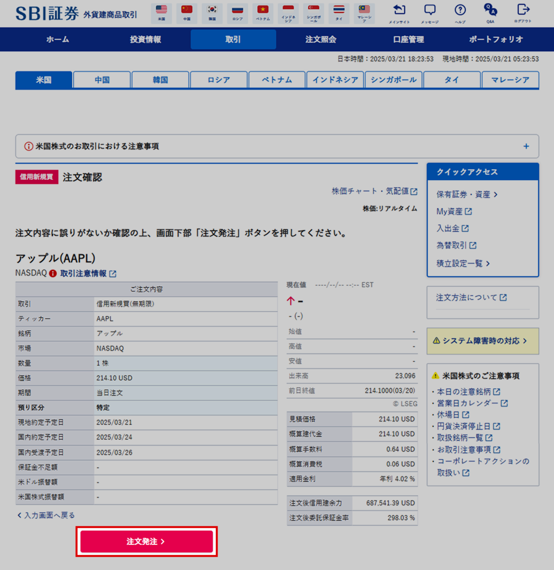
Task: Go back via 入力画面へ戻る link
Action: pyautogui.click(x=46, y=515)
